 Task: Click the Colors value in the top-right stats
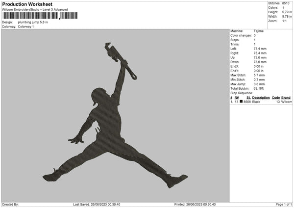click(x=283, y=8)
